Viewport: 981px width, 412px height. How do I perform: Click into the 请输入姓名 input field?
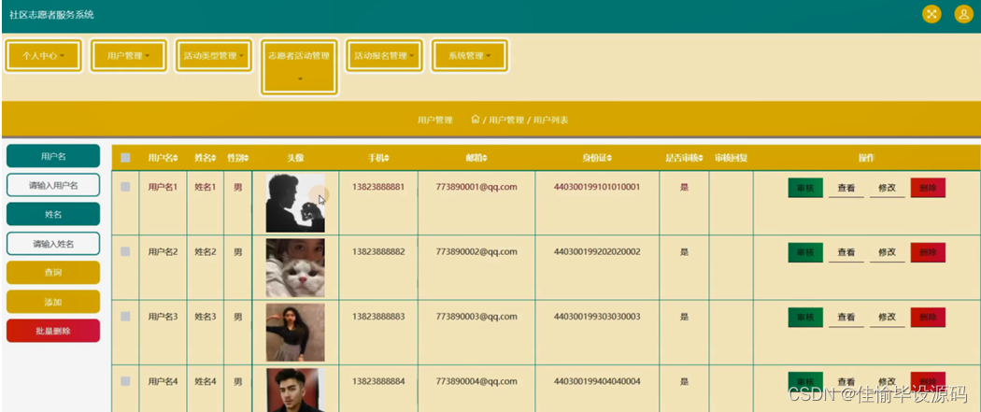[x=53, y=244]
